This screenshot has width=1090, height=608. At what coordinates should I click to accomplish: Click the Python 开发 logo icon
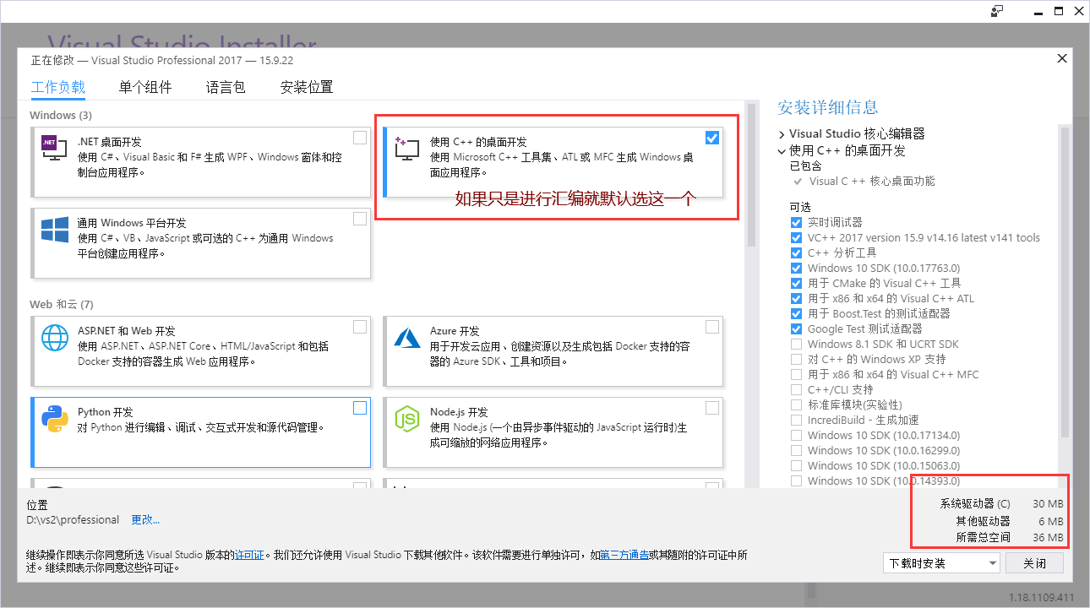click(54, 419)
